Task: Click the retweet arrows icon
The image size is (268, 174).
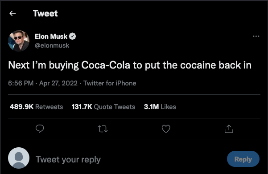Action: (x=103, y=129)
